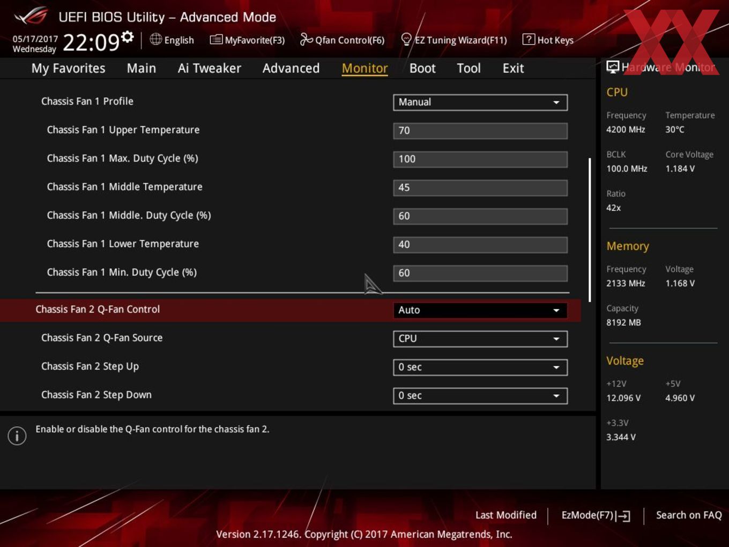The width and height of the screenshot is (729, 547).
Task: Click the globe language icon
Action: 155,39
